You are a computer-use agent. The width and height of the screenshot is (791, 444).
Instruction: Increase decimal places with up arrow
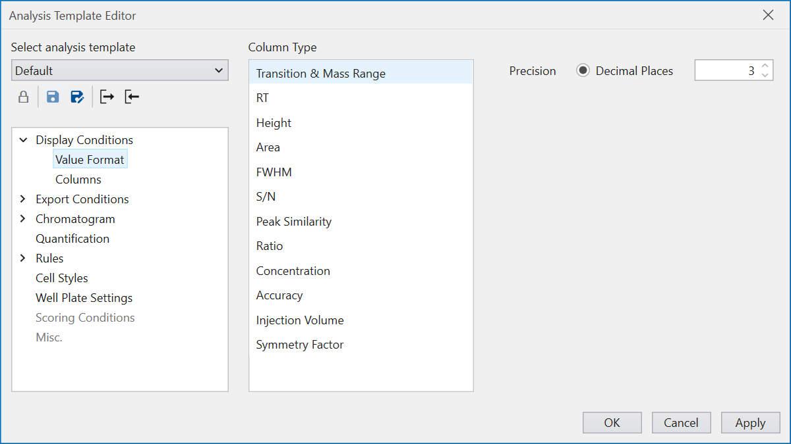click(765, 66)
